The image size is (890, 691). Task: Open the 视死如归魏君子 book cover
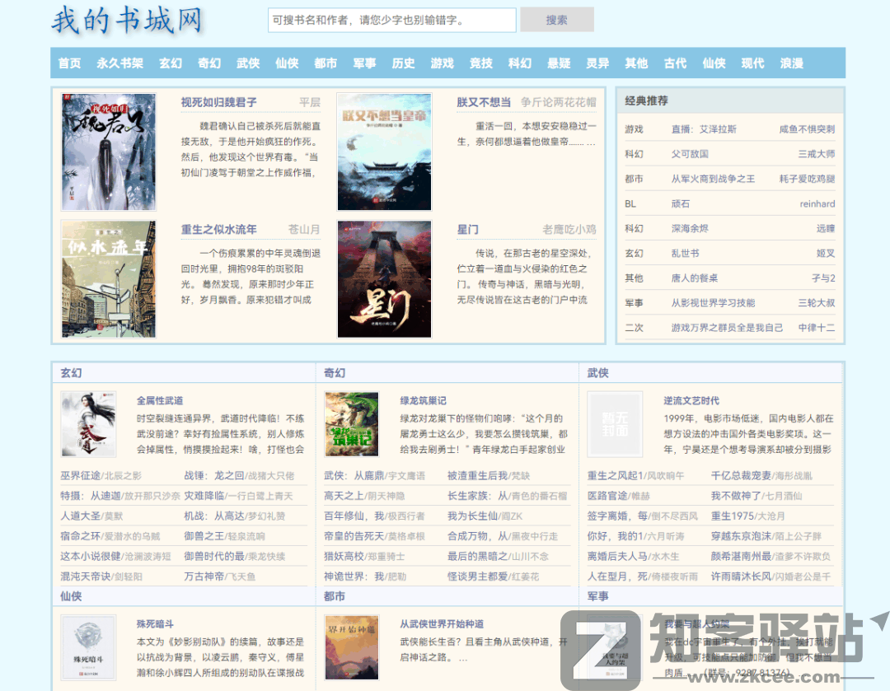[x=108, y=152]
